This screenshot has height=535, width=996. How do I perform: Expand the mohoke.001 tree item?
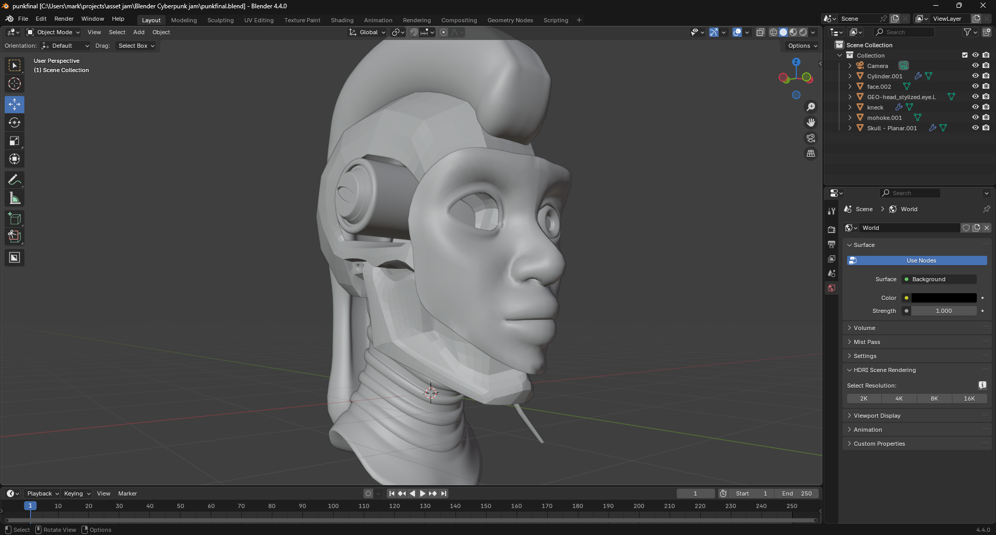tap(850, 118)
